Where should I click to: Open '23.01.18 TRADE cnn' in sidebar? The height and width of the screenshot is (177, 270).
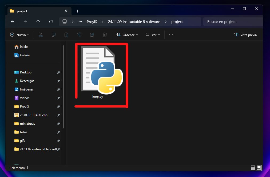[x=31, y=115]
